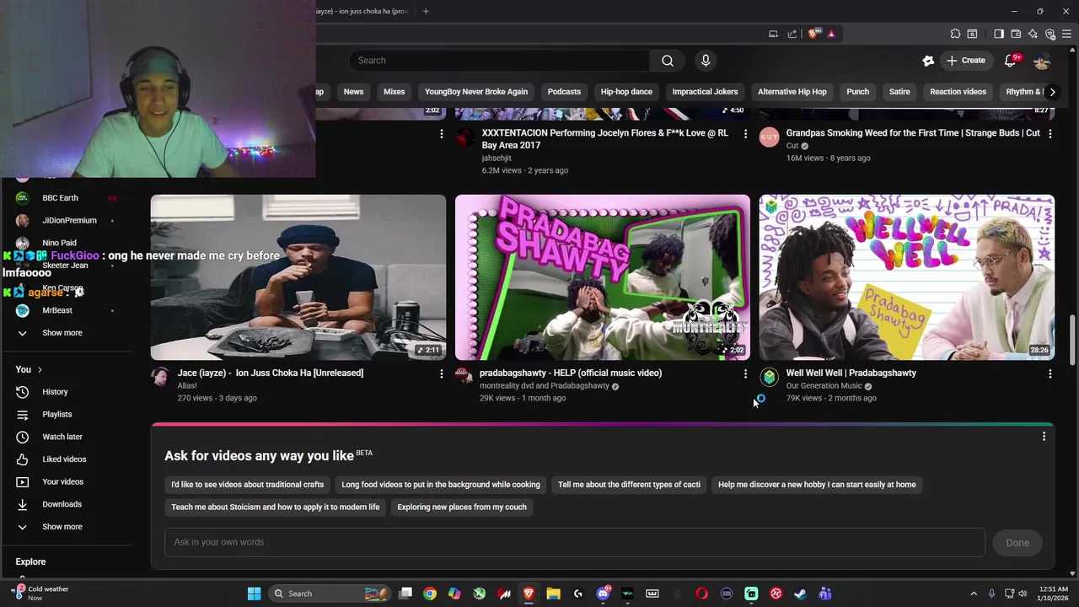Open the Windows Start menu
Viewport: 1079px width, 607px height.
tap(254, 594)
